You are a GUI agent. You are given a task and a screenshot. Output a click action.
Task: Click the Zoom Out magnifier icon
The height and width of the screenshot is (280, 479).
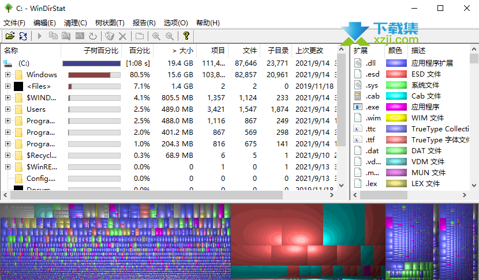click(170, 36)
